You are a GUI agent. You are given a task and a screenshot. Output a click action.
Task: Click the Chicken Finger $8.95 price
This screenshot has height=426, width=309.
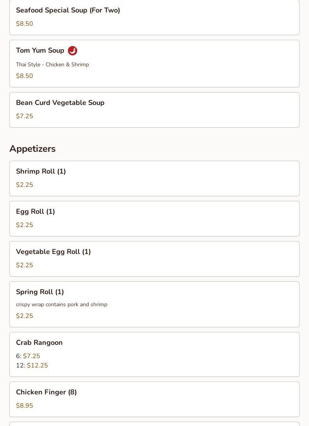[25, 406]
